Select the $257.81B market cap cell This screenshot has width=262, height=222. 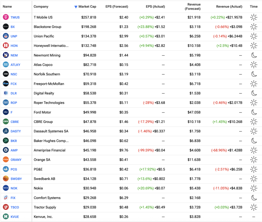[89, 17]
